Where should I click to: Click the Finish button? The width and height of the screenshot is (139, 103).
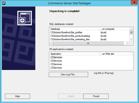[96, 96]
